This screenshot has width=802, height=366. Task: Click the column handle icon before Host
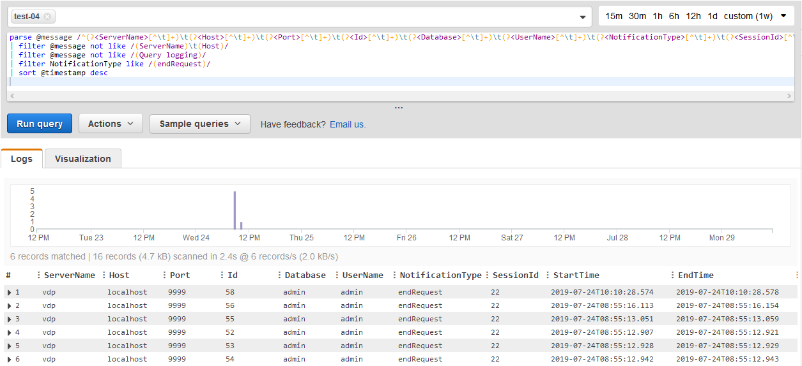[x=104, y=275]
